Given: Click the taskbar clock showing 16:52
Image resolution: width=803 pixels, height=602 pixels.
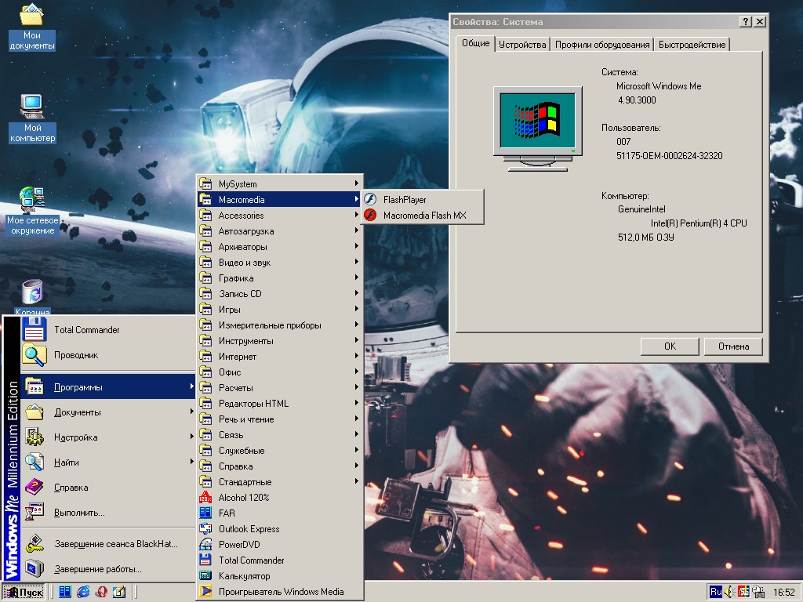Looking at the screenshot, I should (783, 593).
